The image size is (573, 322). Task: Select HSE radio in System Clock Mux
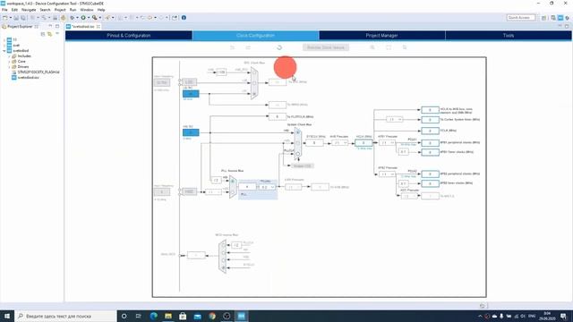point(298,143)
